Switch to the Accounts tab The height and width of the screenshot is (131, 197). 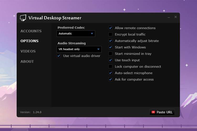31,31
